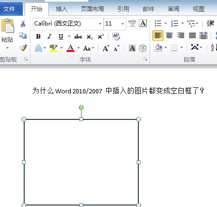This screenshot has width=217, height=207.
Task: Toggle strikethrough abc formatting
Action: click(78, 37)
